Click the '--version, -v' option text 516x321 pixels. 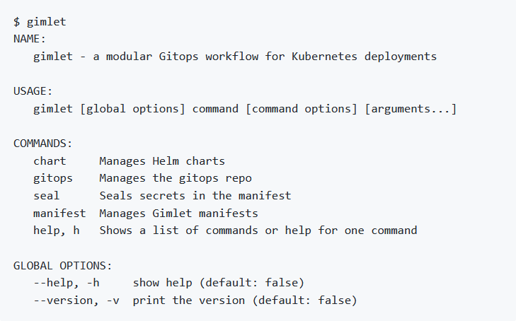(x=76, y=300)
